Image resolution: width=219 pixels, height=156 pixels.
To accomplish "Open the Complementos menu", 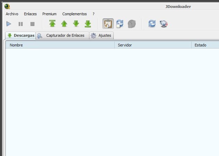I will [x=74, y=14].
